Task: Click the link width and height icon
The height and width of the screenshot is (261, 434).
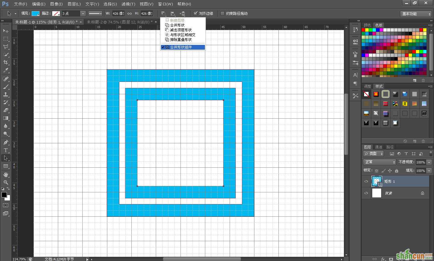Action: [130, 14]
